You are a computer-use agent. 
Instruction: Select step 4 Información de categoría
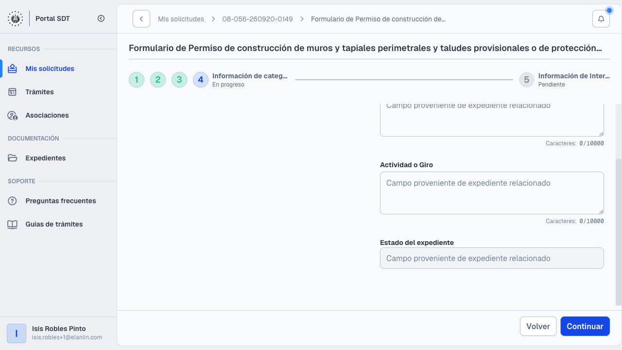(241, 80)
